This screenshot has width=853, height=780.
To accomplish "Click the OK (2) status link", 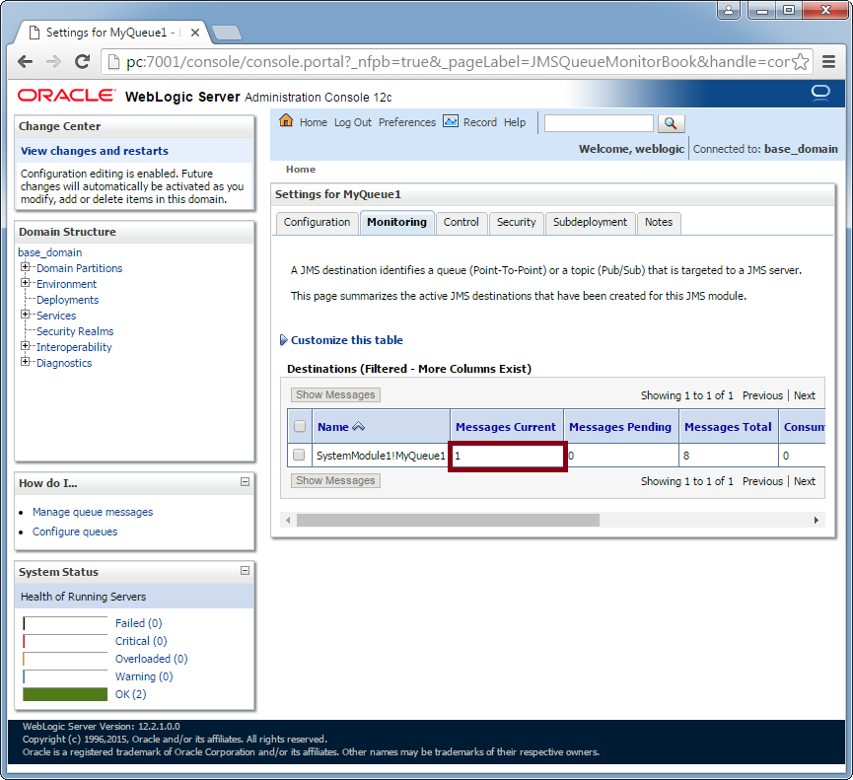I will [x=130, y=694].
